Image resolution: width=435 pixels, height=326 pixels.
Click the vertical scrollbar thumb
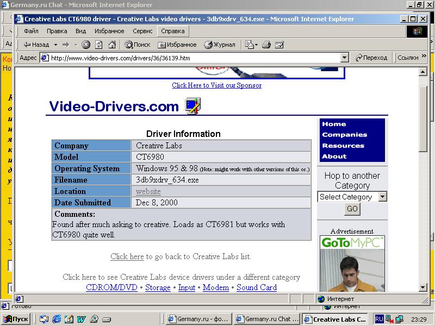(x=422, y=118)
